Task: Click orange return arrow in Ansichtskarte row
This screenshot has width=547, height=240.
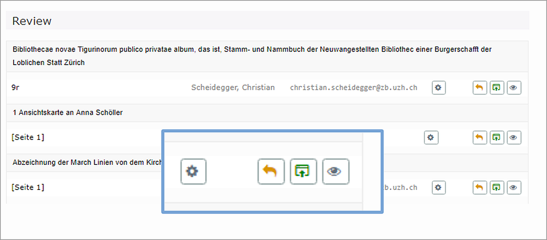Action: [x=480, y=137]
